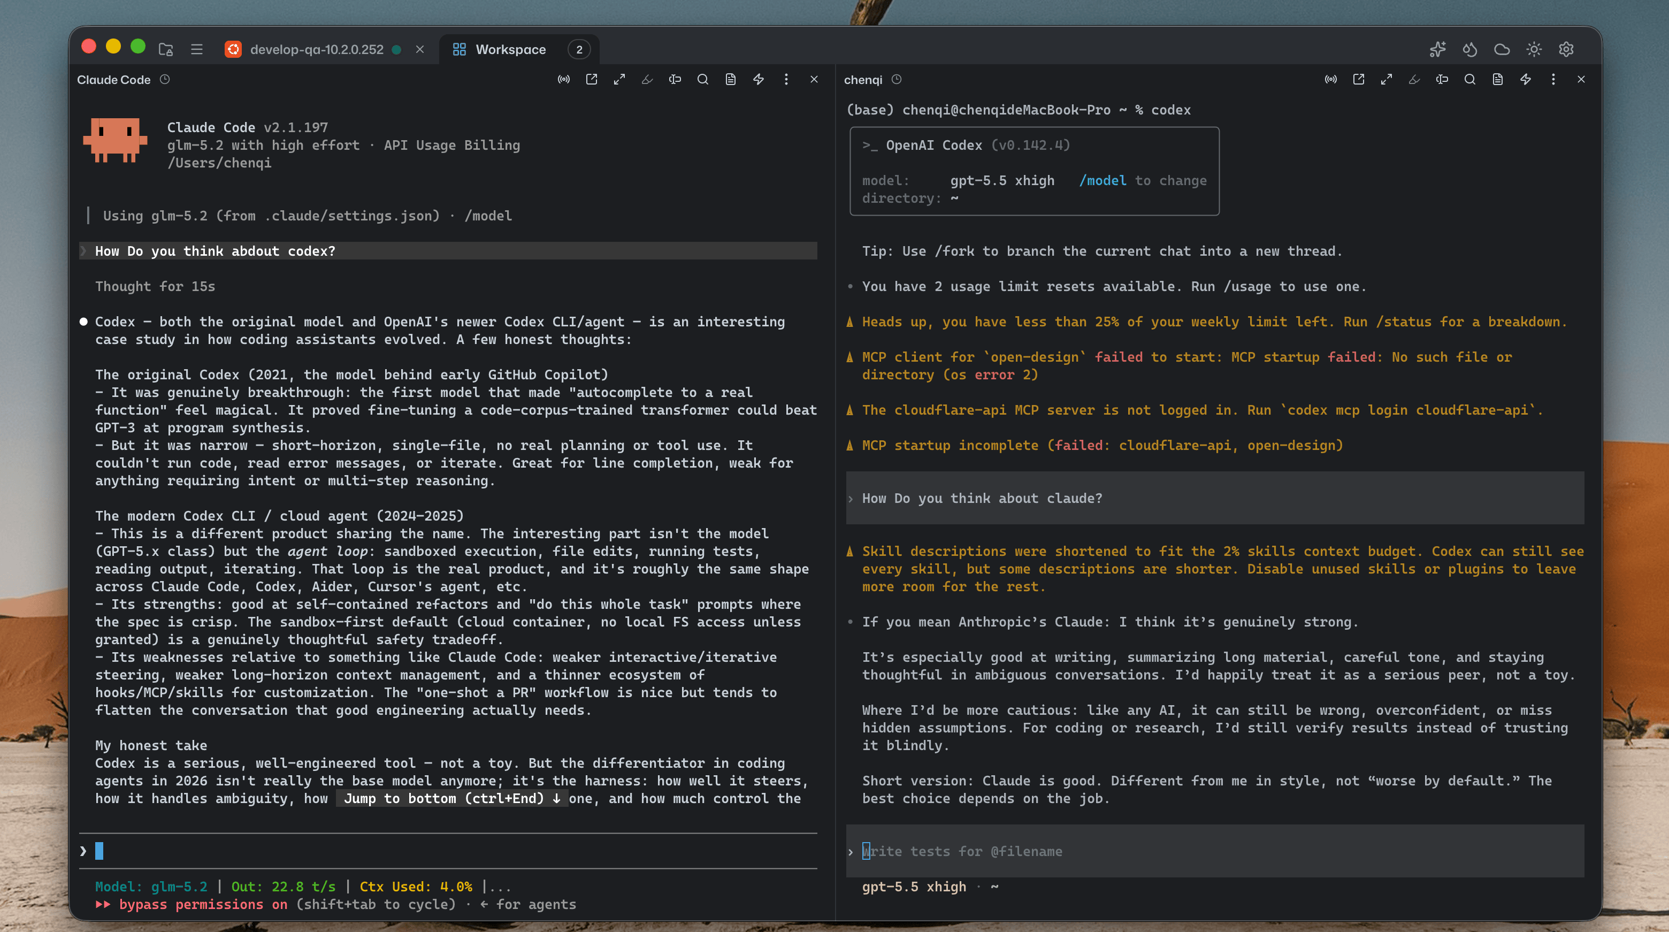Screen dimensions: 1669x932
Task: Click 'Claude Code v2.1.197' header text
Action: [248, 127]
